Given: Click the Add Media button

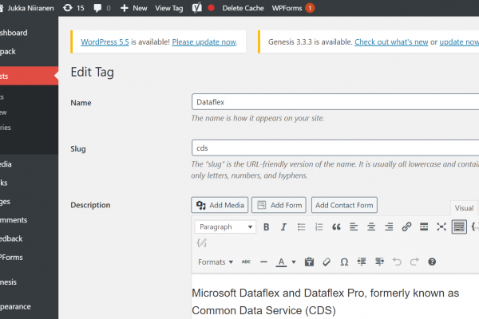Looking at the screenshot, I should click(220, 205).
